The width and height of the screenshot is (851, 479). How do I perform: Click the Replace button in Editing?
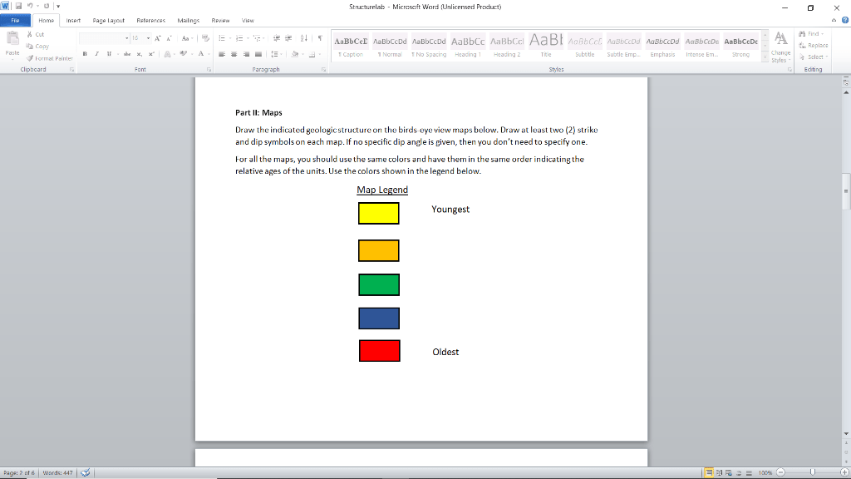(x=814, y=45)
